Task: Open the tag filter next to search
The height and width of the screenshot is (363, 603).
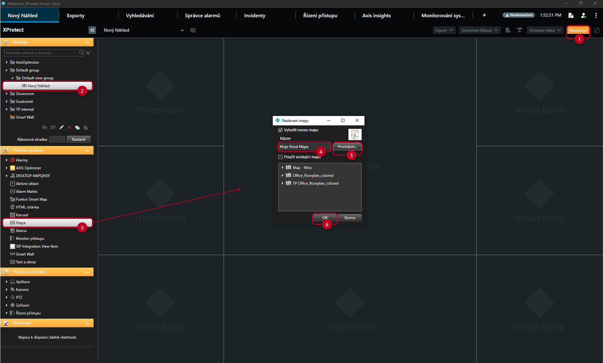Action: (x=89, y=53)
